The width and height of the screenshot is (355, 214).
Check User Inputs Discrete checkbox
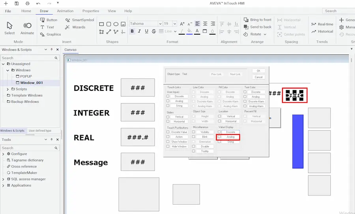(168, 96)
